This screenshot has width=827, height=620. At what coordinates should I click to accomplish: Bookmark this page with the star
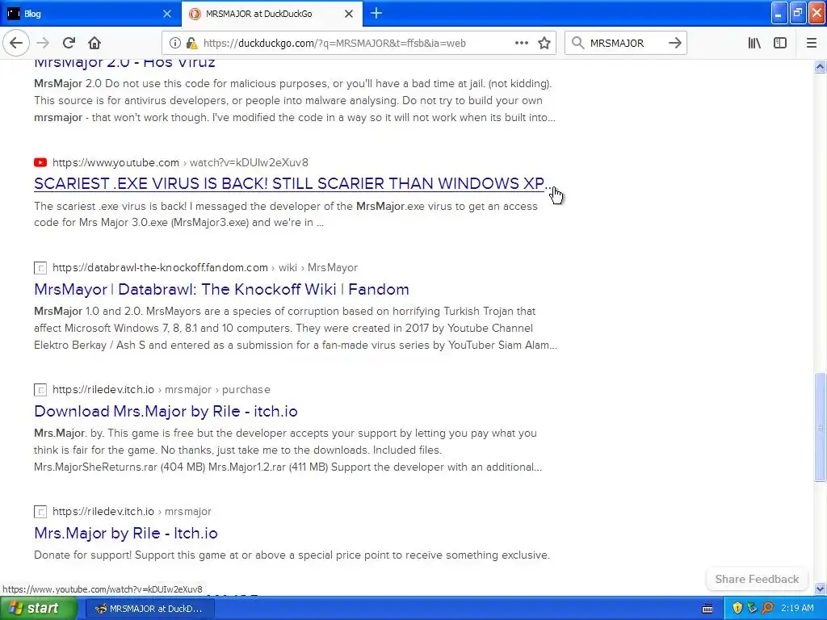coord(544,44)
